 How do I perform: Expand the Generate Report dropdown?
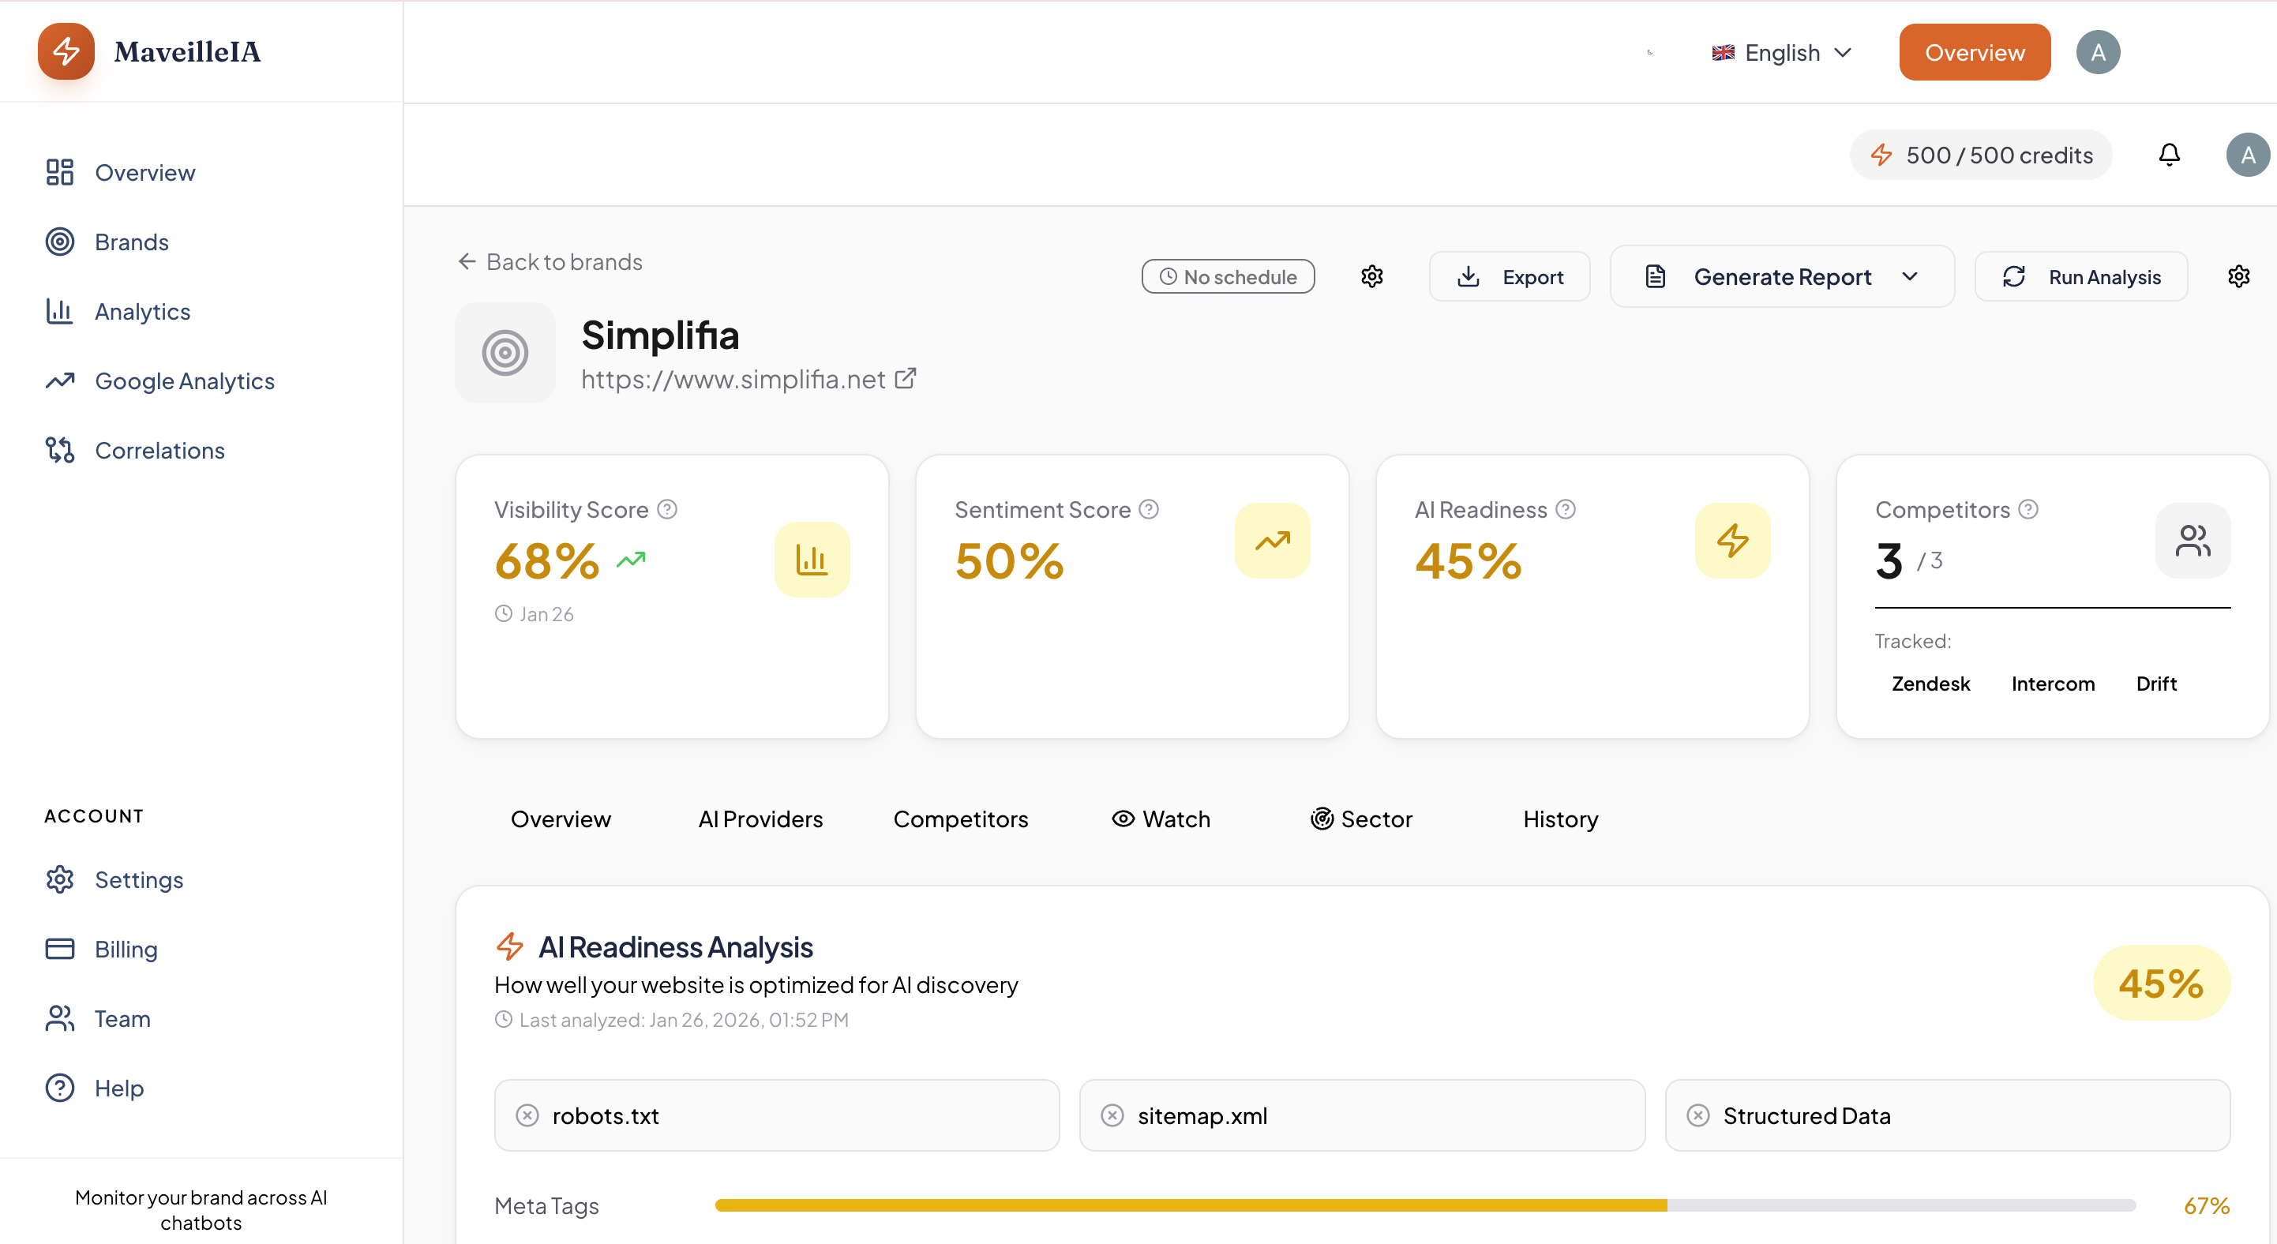[x=1910, y=275]
